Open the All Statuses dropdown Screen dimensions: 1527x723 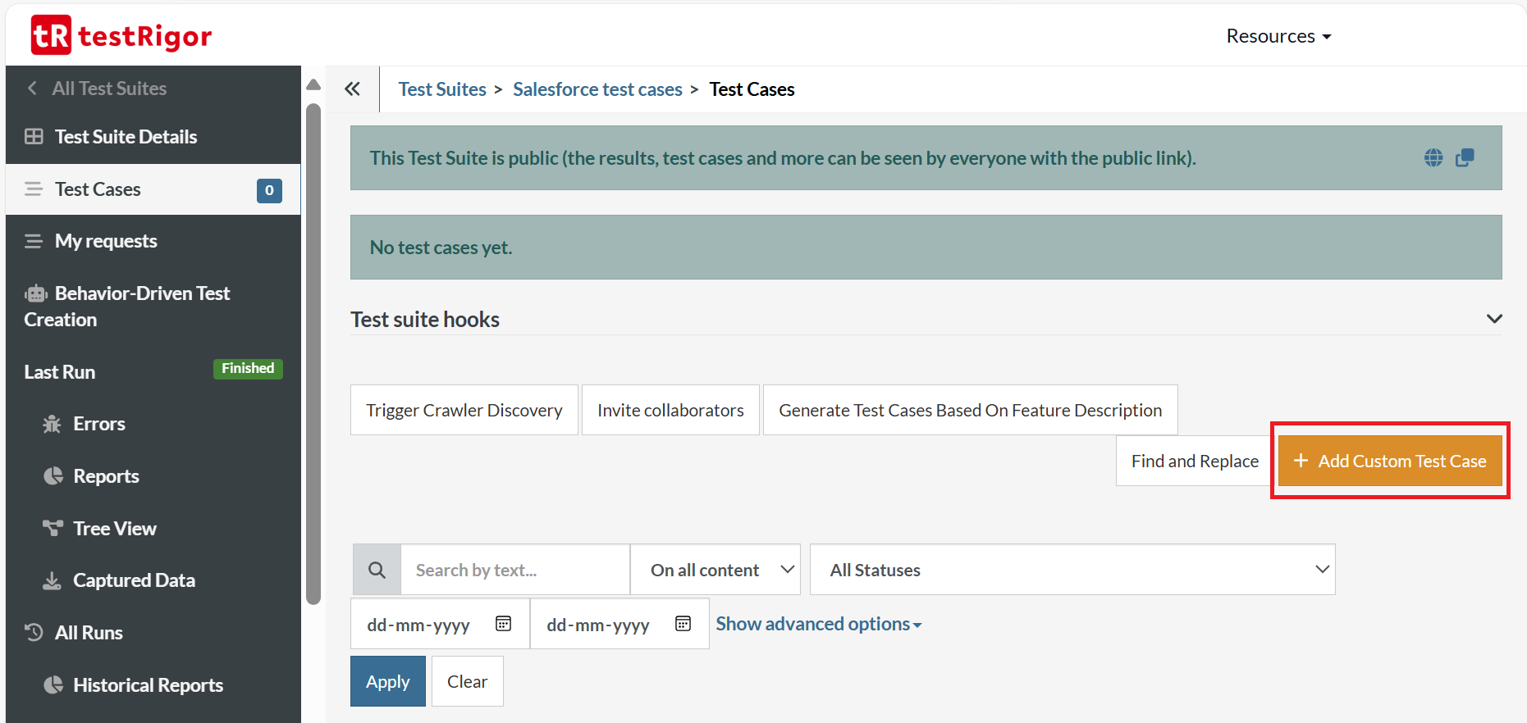(1072, 570)
